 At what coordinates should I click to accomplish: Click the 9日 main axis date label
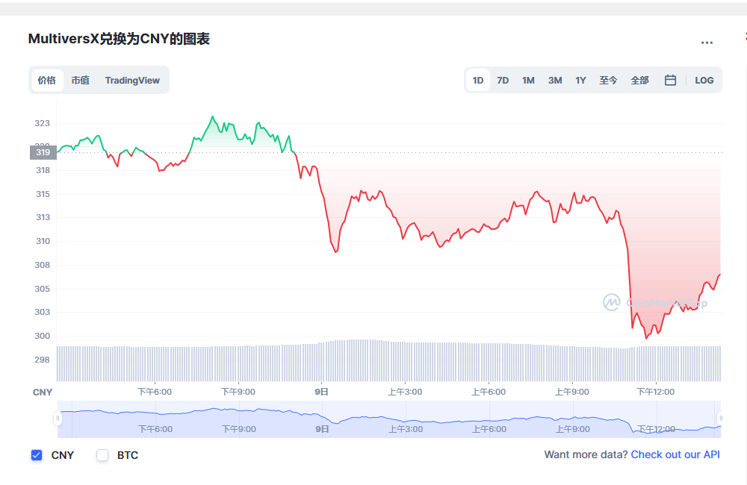tap(321, 392)
